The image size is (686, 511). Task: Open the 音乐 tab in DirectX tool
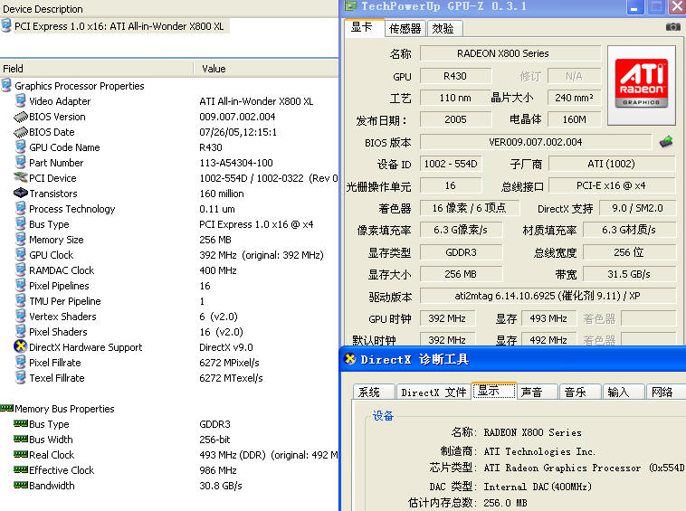580,393
